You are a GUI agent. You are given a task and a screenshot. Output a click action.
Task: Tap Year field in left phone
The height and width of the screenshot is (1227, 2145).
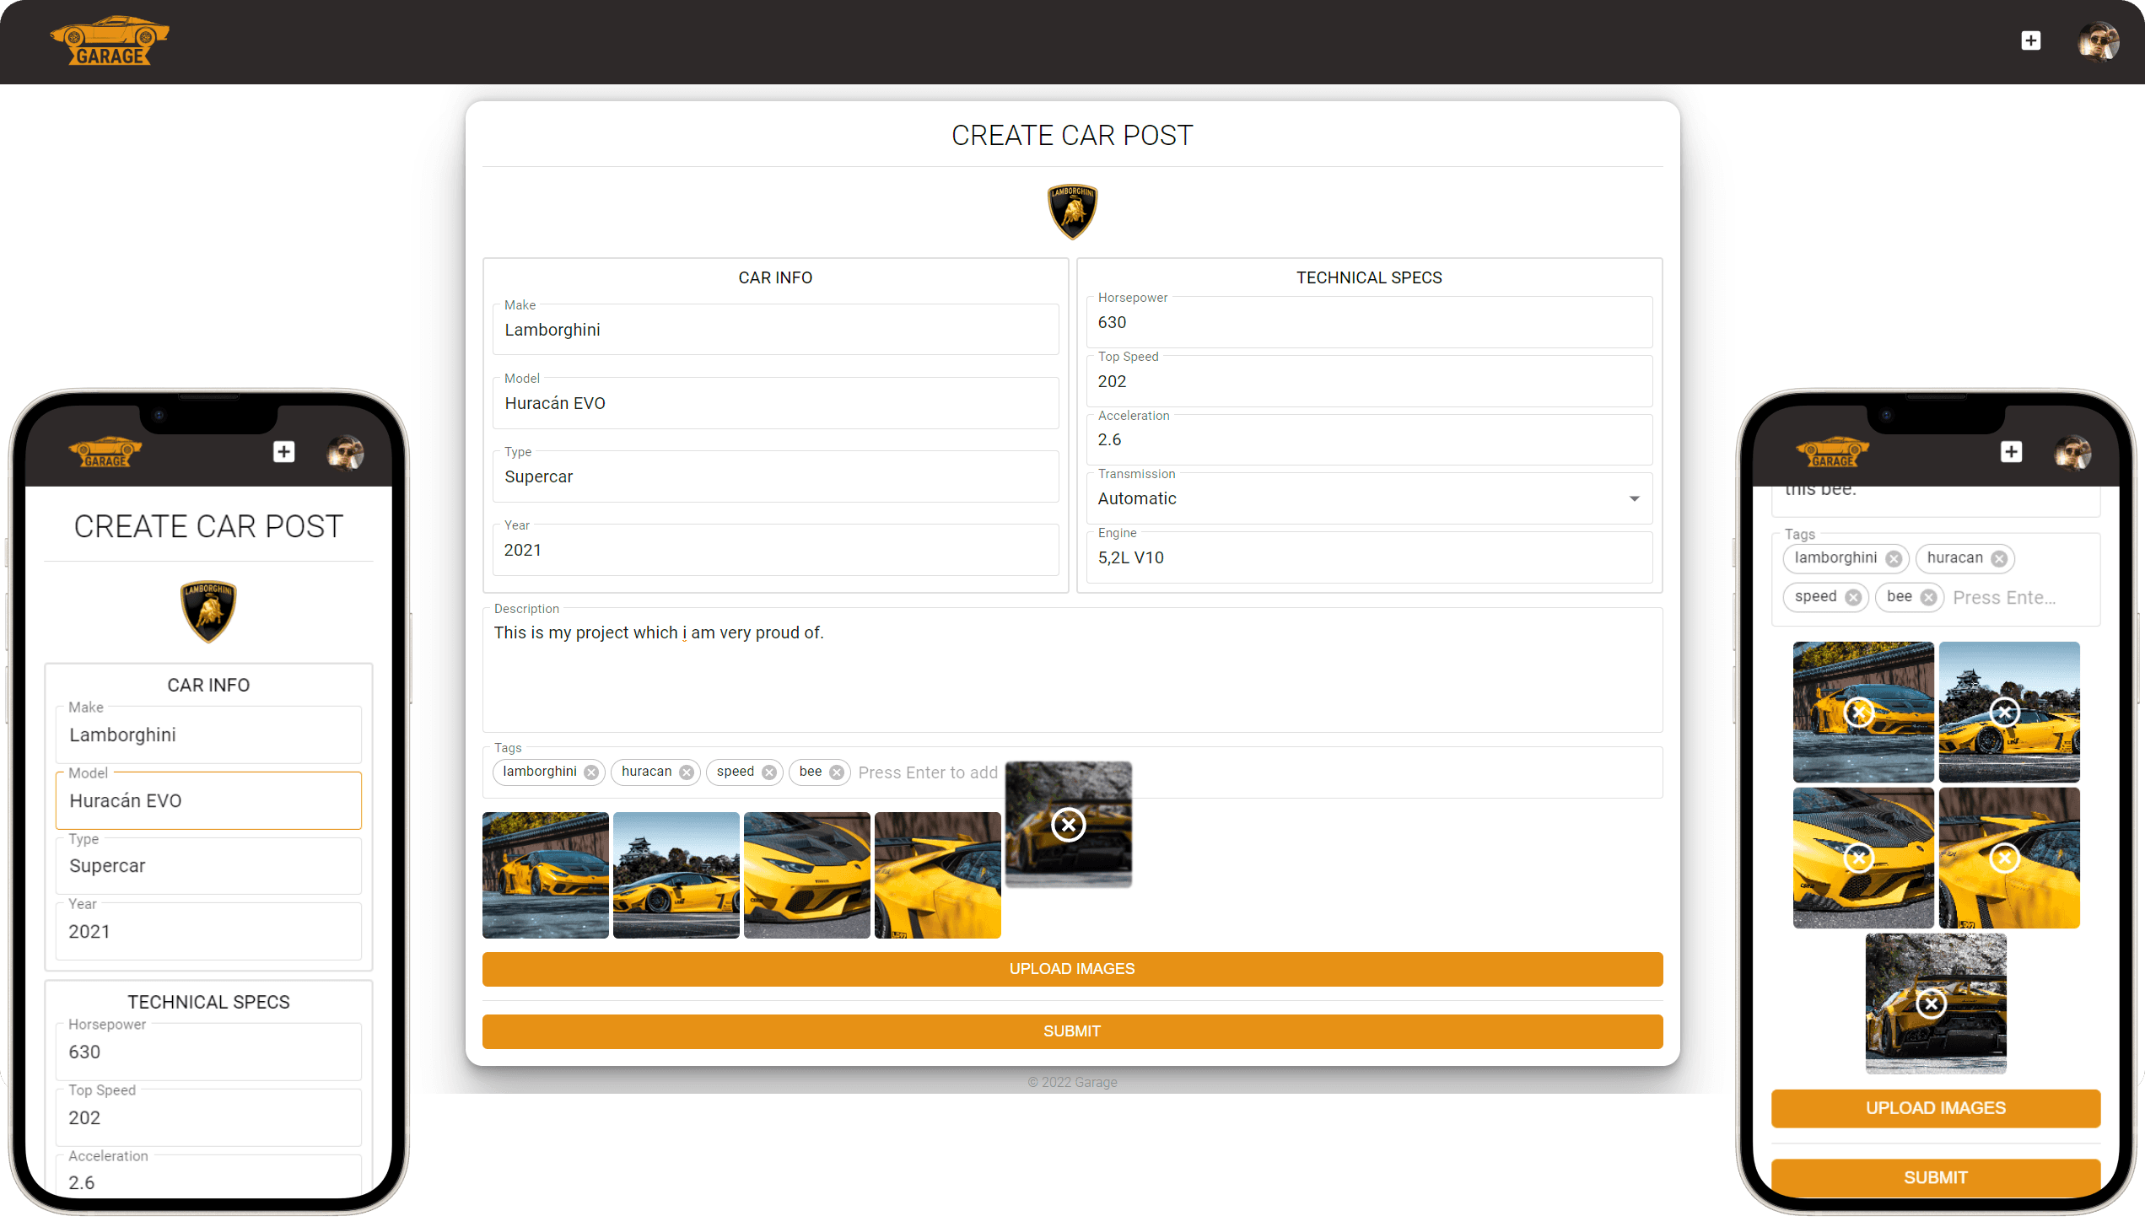click(x=208, y=931)
